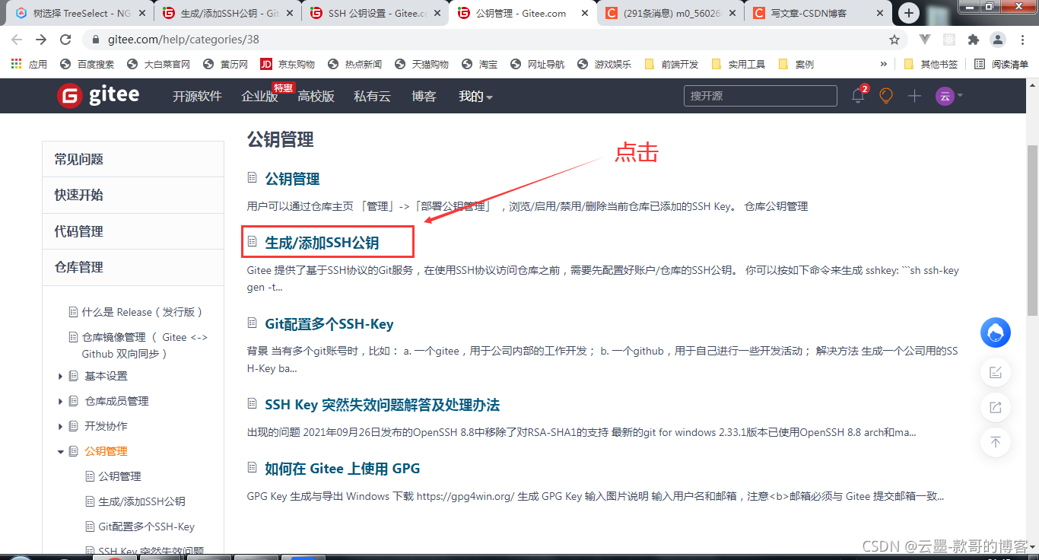The image size is (1039, 560).
Task: Click document icon beside 生成/添加SSH公钥 article
Action: [x=253, y=242]
